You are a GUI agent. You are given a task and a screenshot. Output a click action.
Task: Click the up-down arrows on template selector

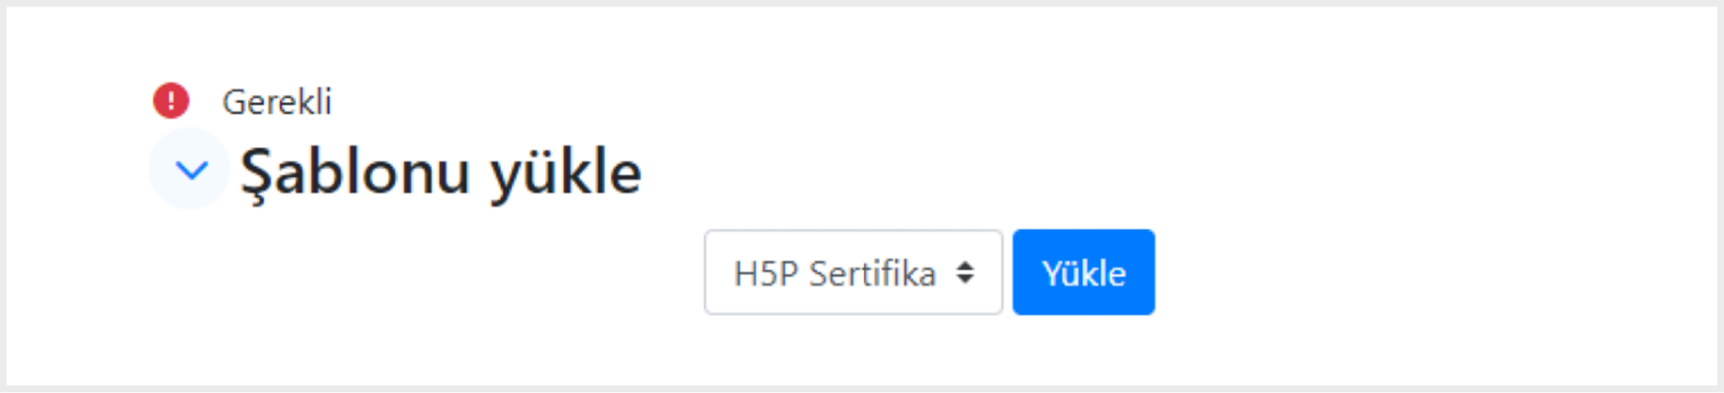click(x=965, y=272)
